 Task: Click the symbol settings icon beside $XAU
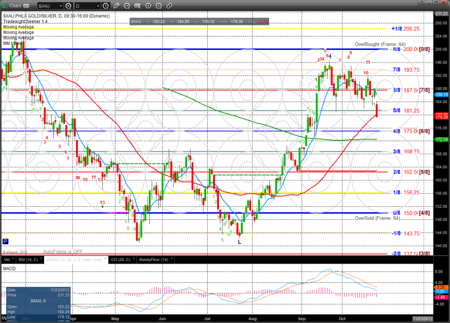click(x=68, y=6)
